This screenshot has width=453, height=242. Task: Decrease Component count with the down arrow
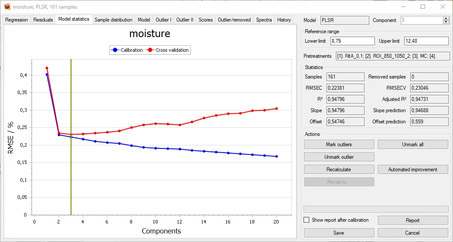[x=446, y=22]
